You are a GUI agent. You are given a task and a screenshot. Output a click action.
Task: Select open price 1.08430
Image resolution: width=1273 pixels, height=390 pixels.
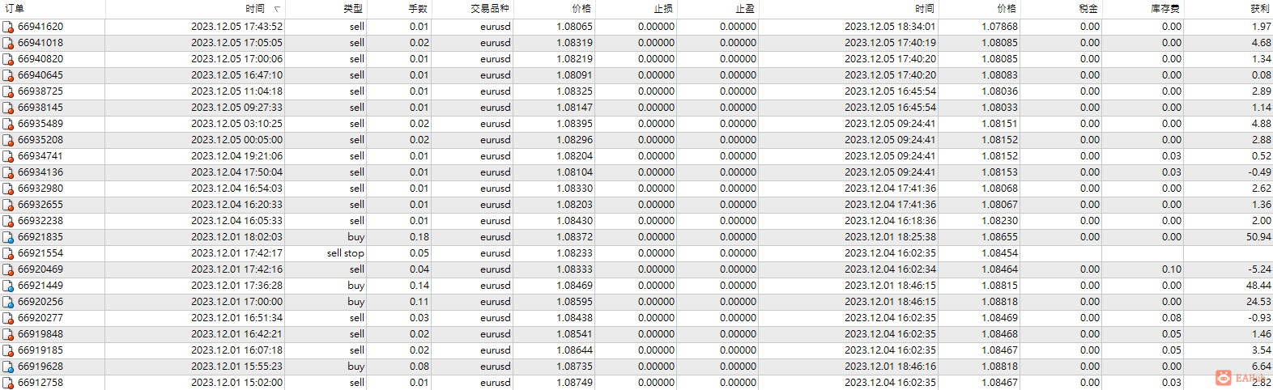click(574, 221)
